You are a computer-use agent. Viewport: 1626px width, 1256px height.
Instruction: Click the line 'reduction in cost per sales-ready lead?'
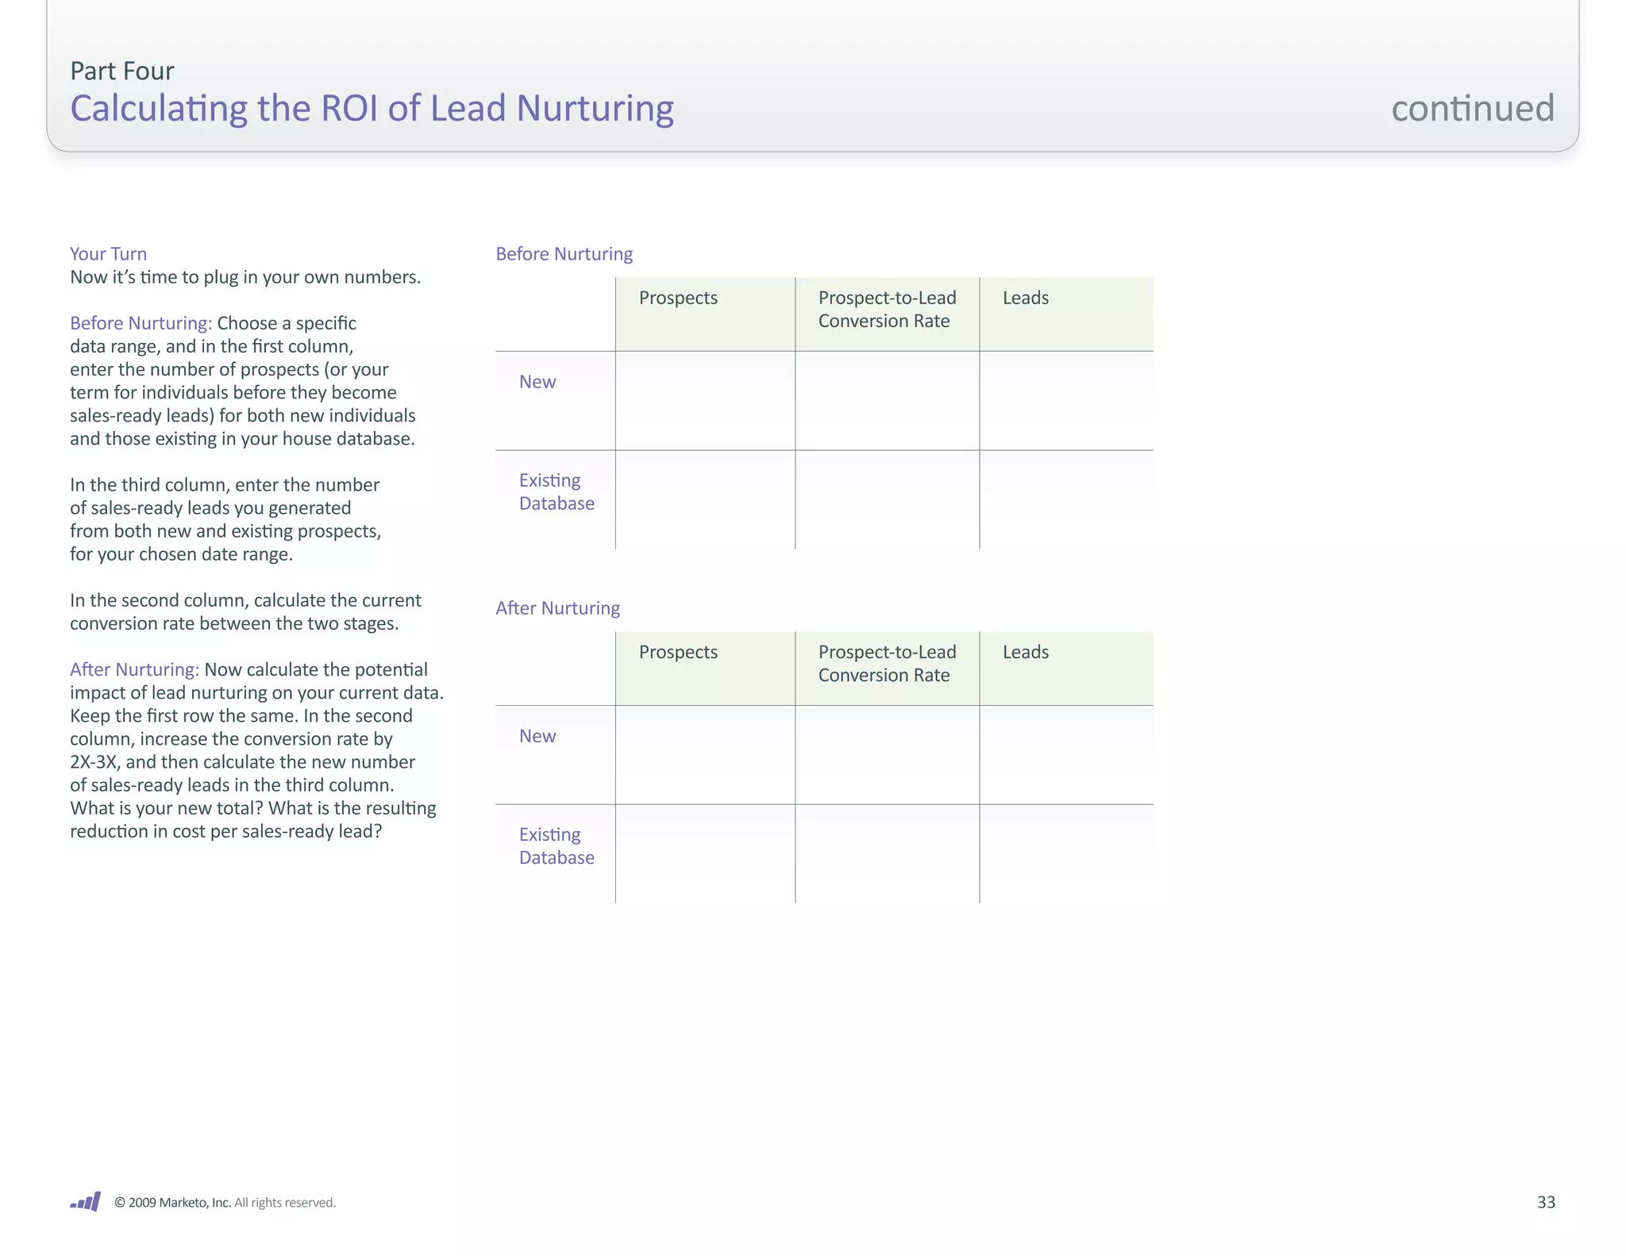click(x=226, y=831)
